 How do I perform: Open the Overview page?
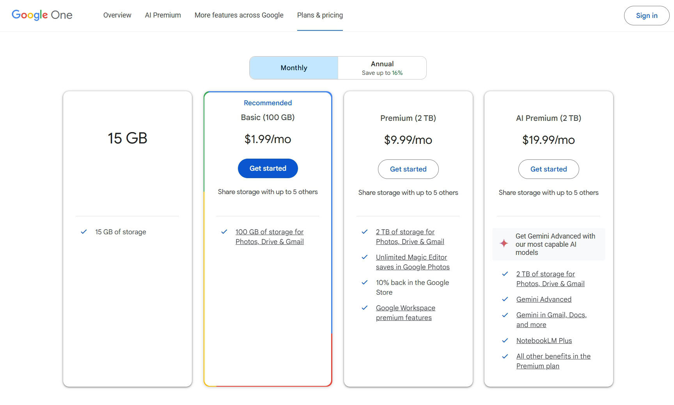point(117,15)
